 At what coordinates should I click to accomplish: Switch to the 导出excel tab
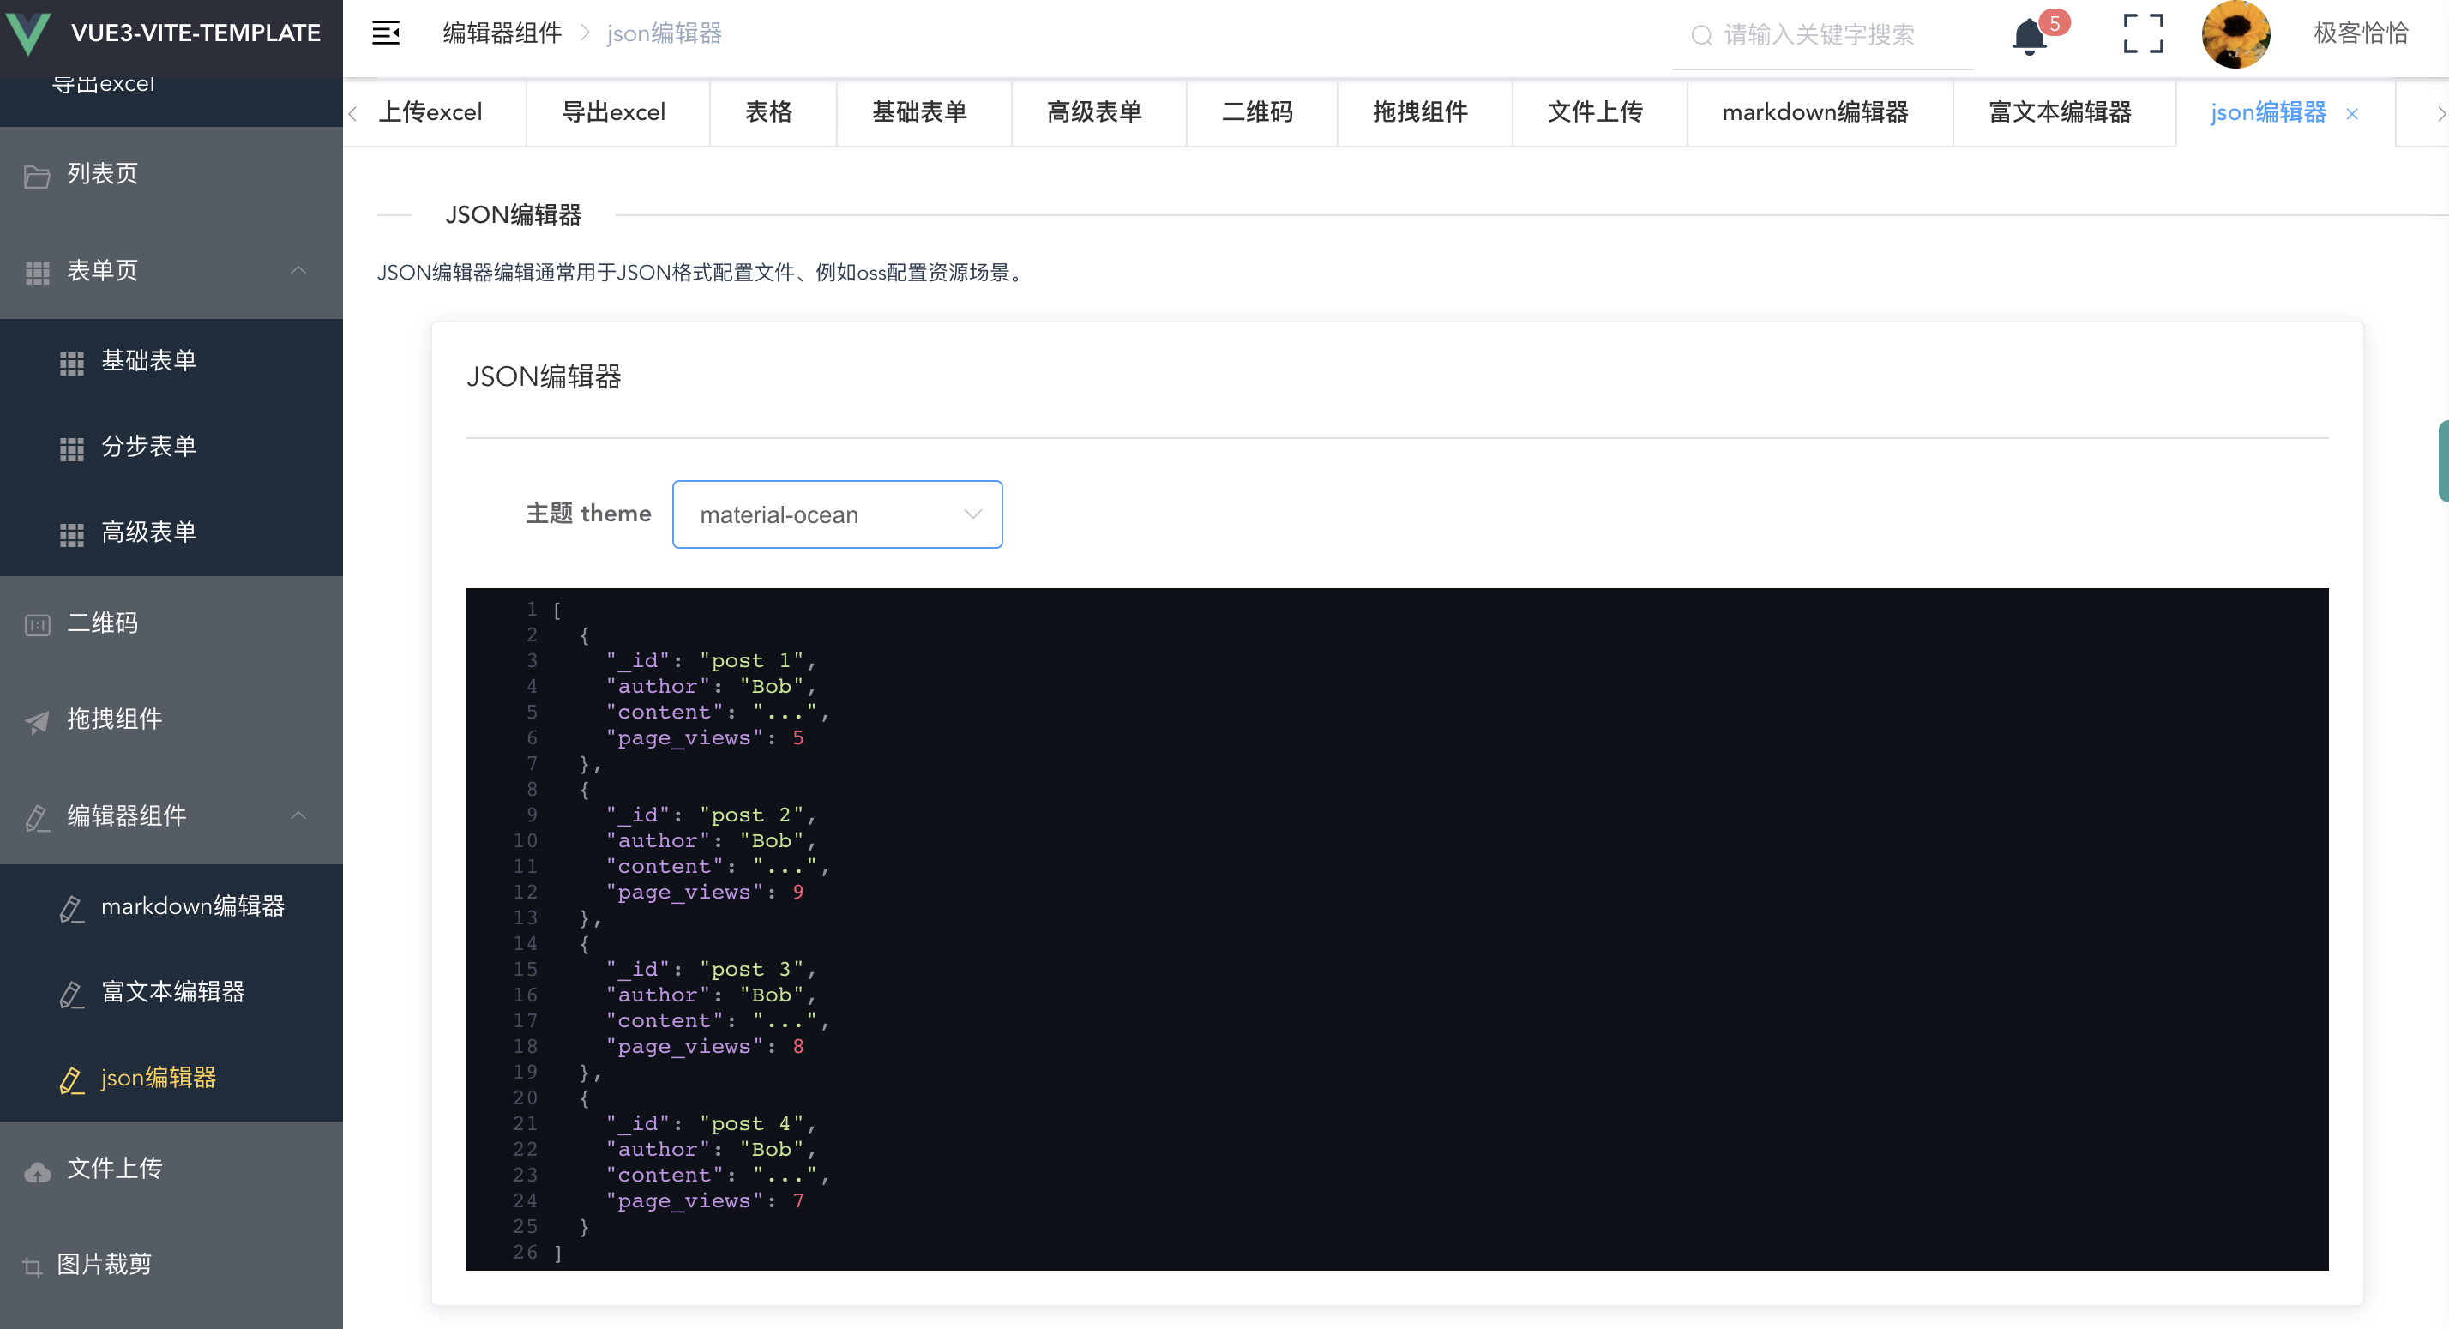click(613, 112)
